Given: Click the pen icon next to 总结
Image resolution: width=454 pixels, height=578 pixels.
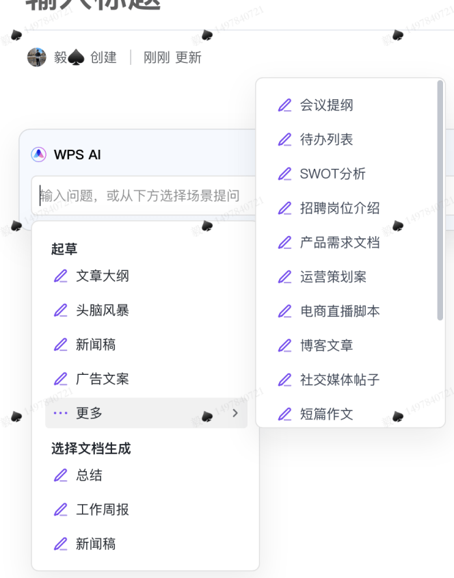Looking at the screenshot, I should pos(62,475).
